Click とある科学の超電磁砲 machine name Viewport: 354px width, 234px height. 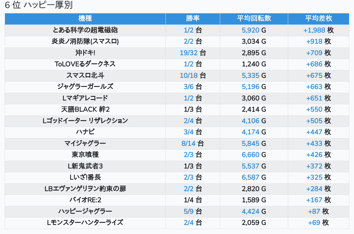pyautogui.click(x=85, y=30)
